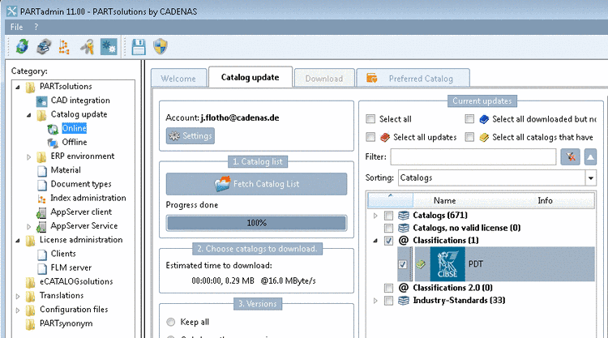Tick the Select all checkbox
608x338 pixels.
[370, 119]
